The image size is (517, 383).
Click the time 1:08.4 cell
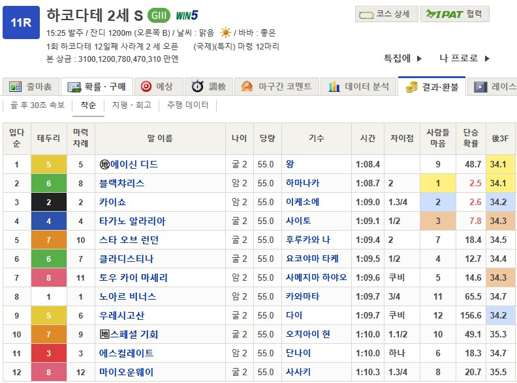tap(368, 164)
